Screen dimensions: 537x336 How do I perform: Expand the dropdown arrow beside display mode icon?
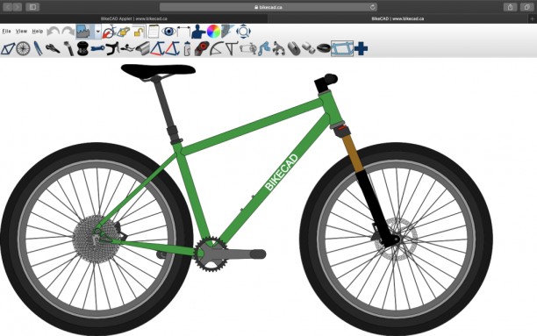click(98, 32)
